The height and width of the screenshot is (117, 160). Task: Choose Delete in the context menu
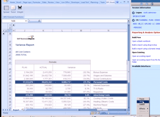(143, 104)
